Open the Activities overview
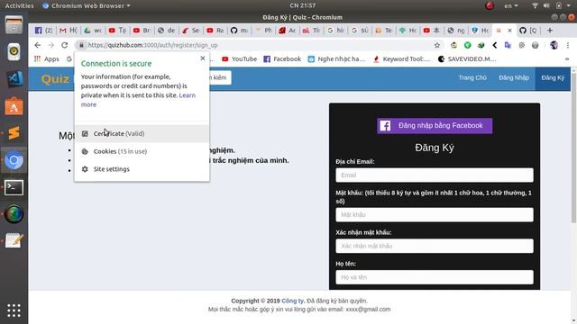This screenshot has width=577, height=324. point(19,5)
